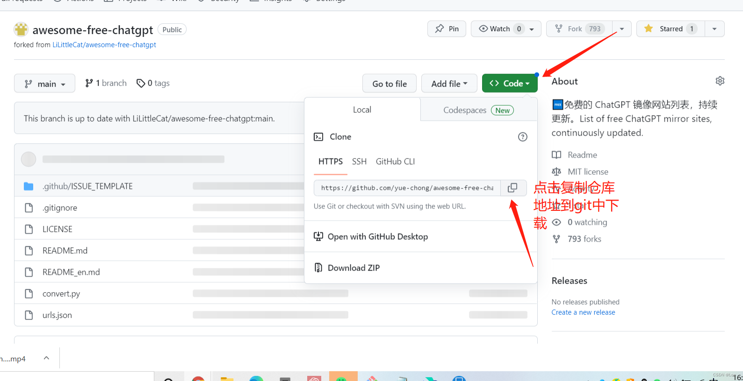The width and height of the screenshot is (743, 381).
Task: Select the HTTPS clone option
Action: point(331,162)
